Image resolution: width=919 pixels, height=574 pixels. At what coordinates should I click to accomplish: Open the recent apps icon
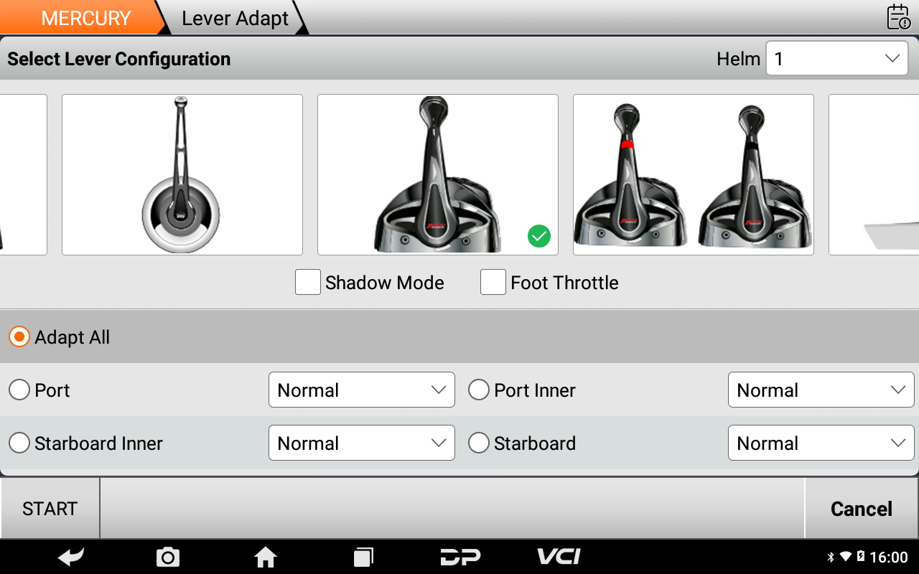click(x=363, y=557)
